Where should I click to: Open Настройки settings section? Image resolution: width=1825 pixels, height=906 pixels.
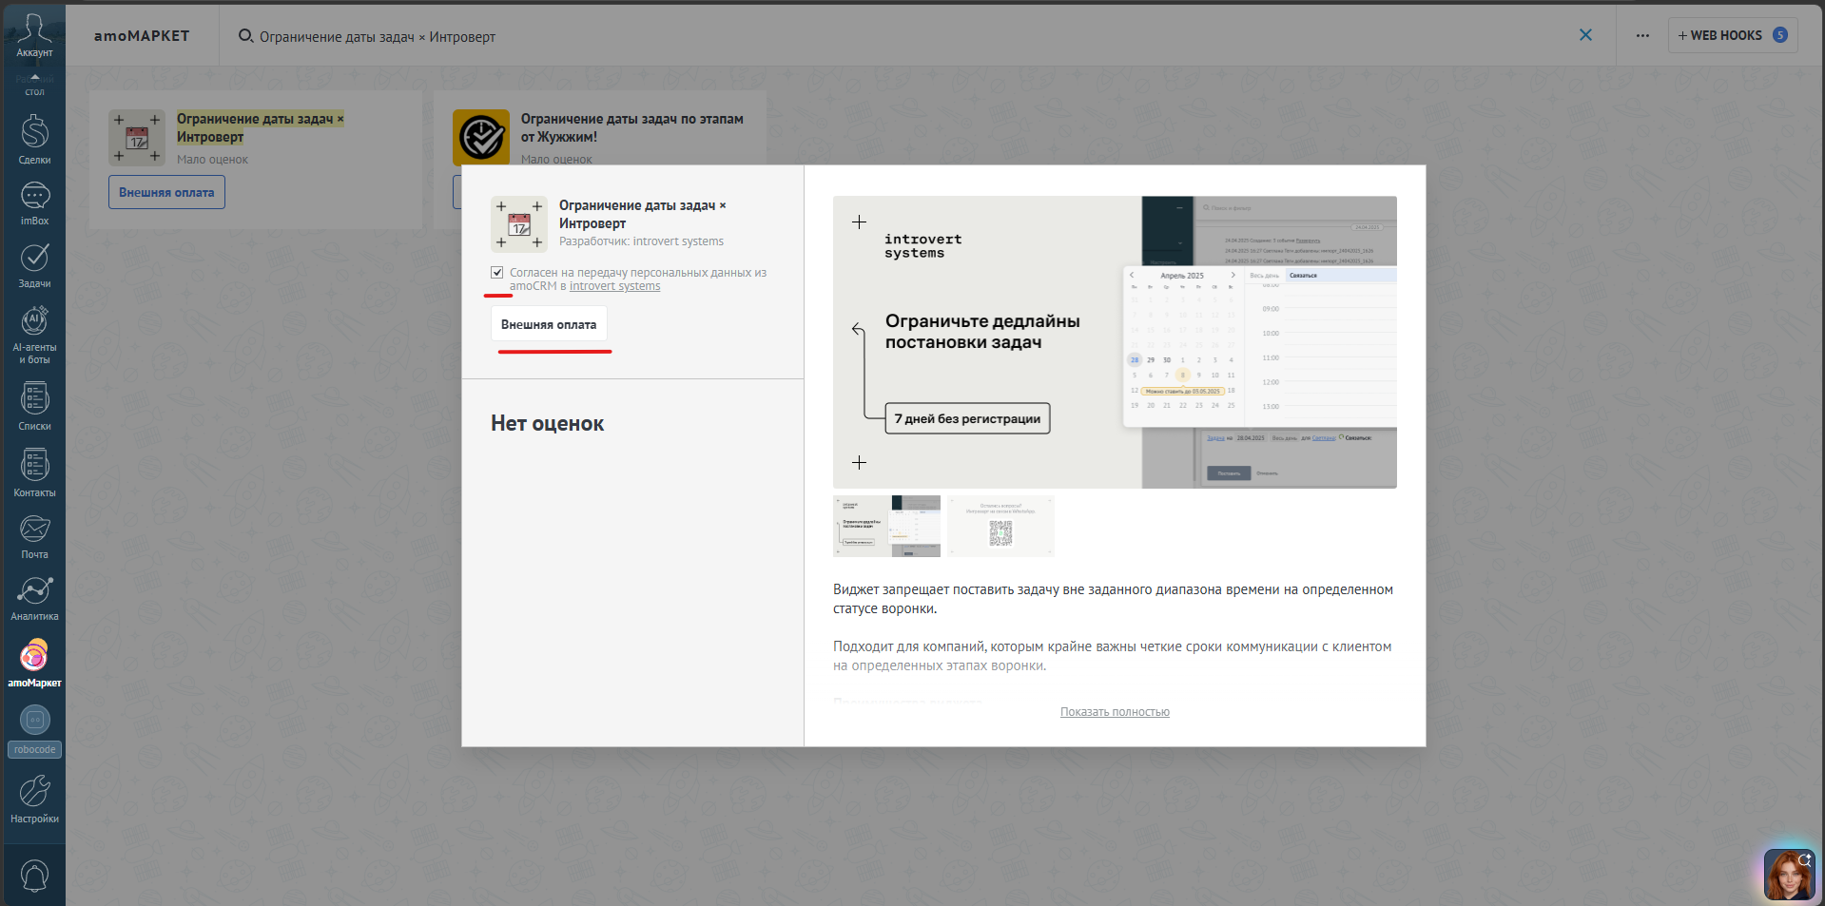click(x=34, y=799)
